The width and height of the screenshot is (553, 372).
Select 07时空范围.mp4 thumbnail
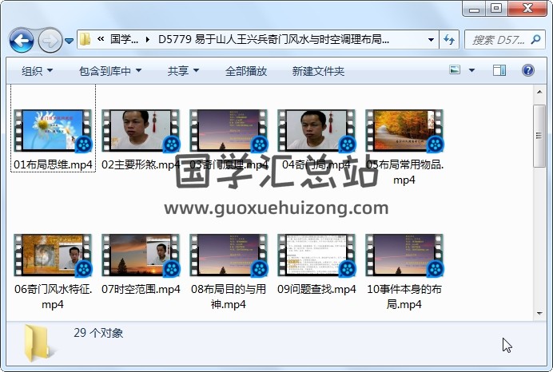[141, 255]
